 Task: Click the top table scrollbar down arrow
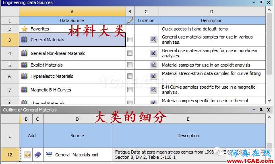click(269, 100)
